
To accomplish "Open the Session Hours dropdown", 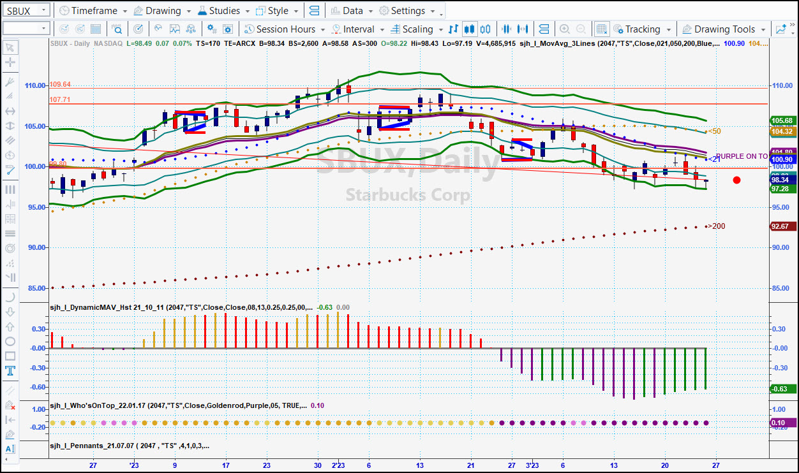I will 285,29.
